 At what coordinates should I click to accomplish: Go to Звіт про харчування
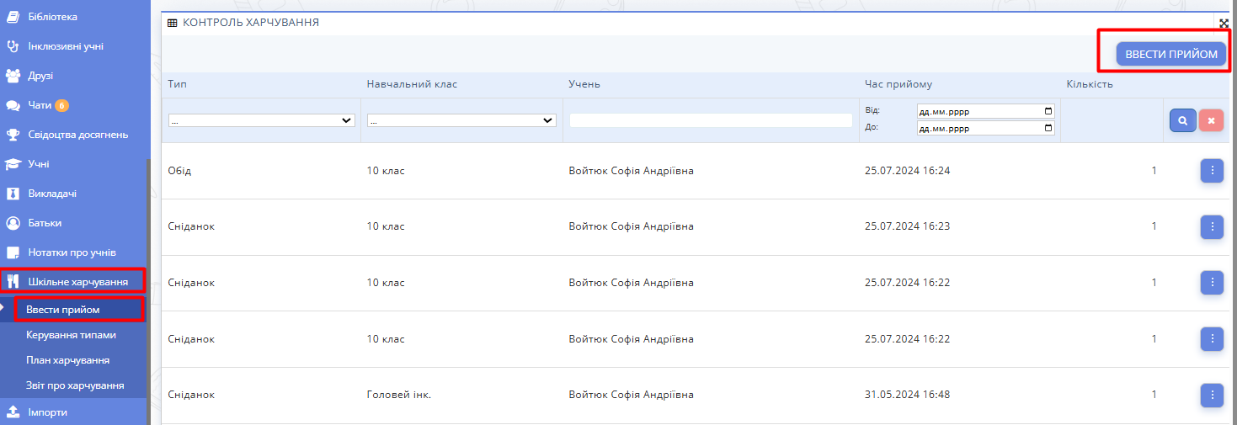point(75,385)
